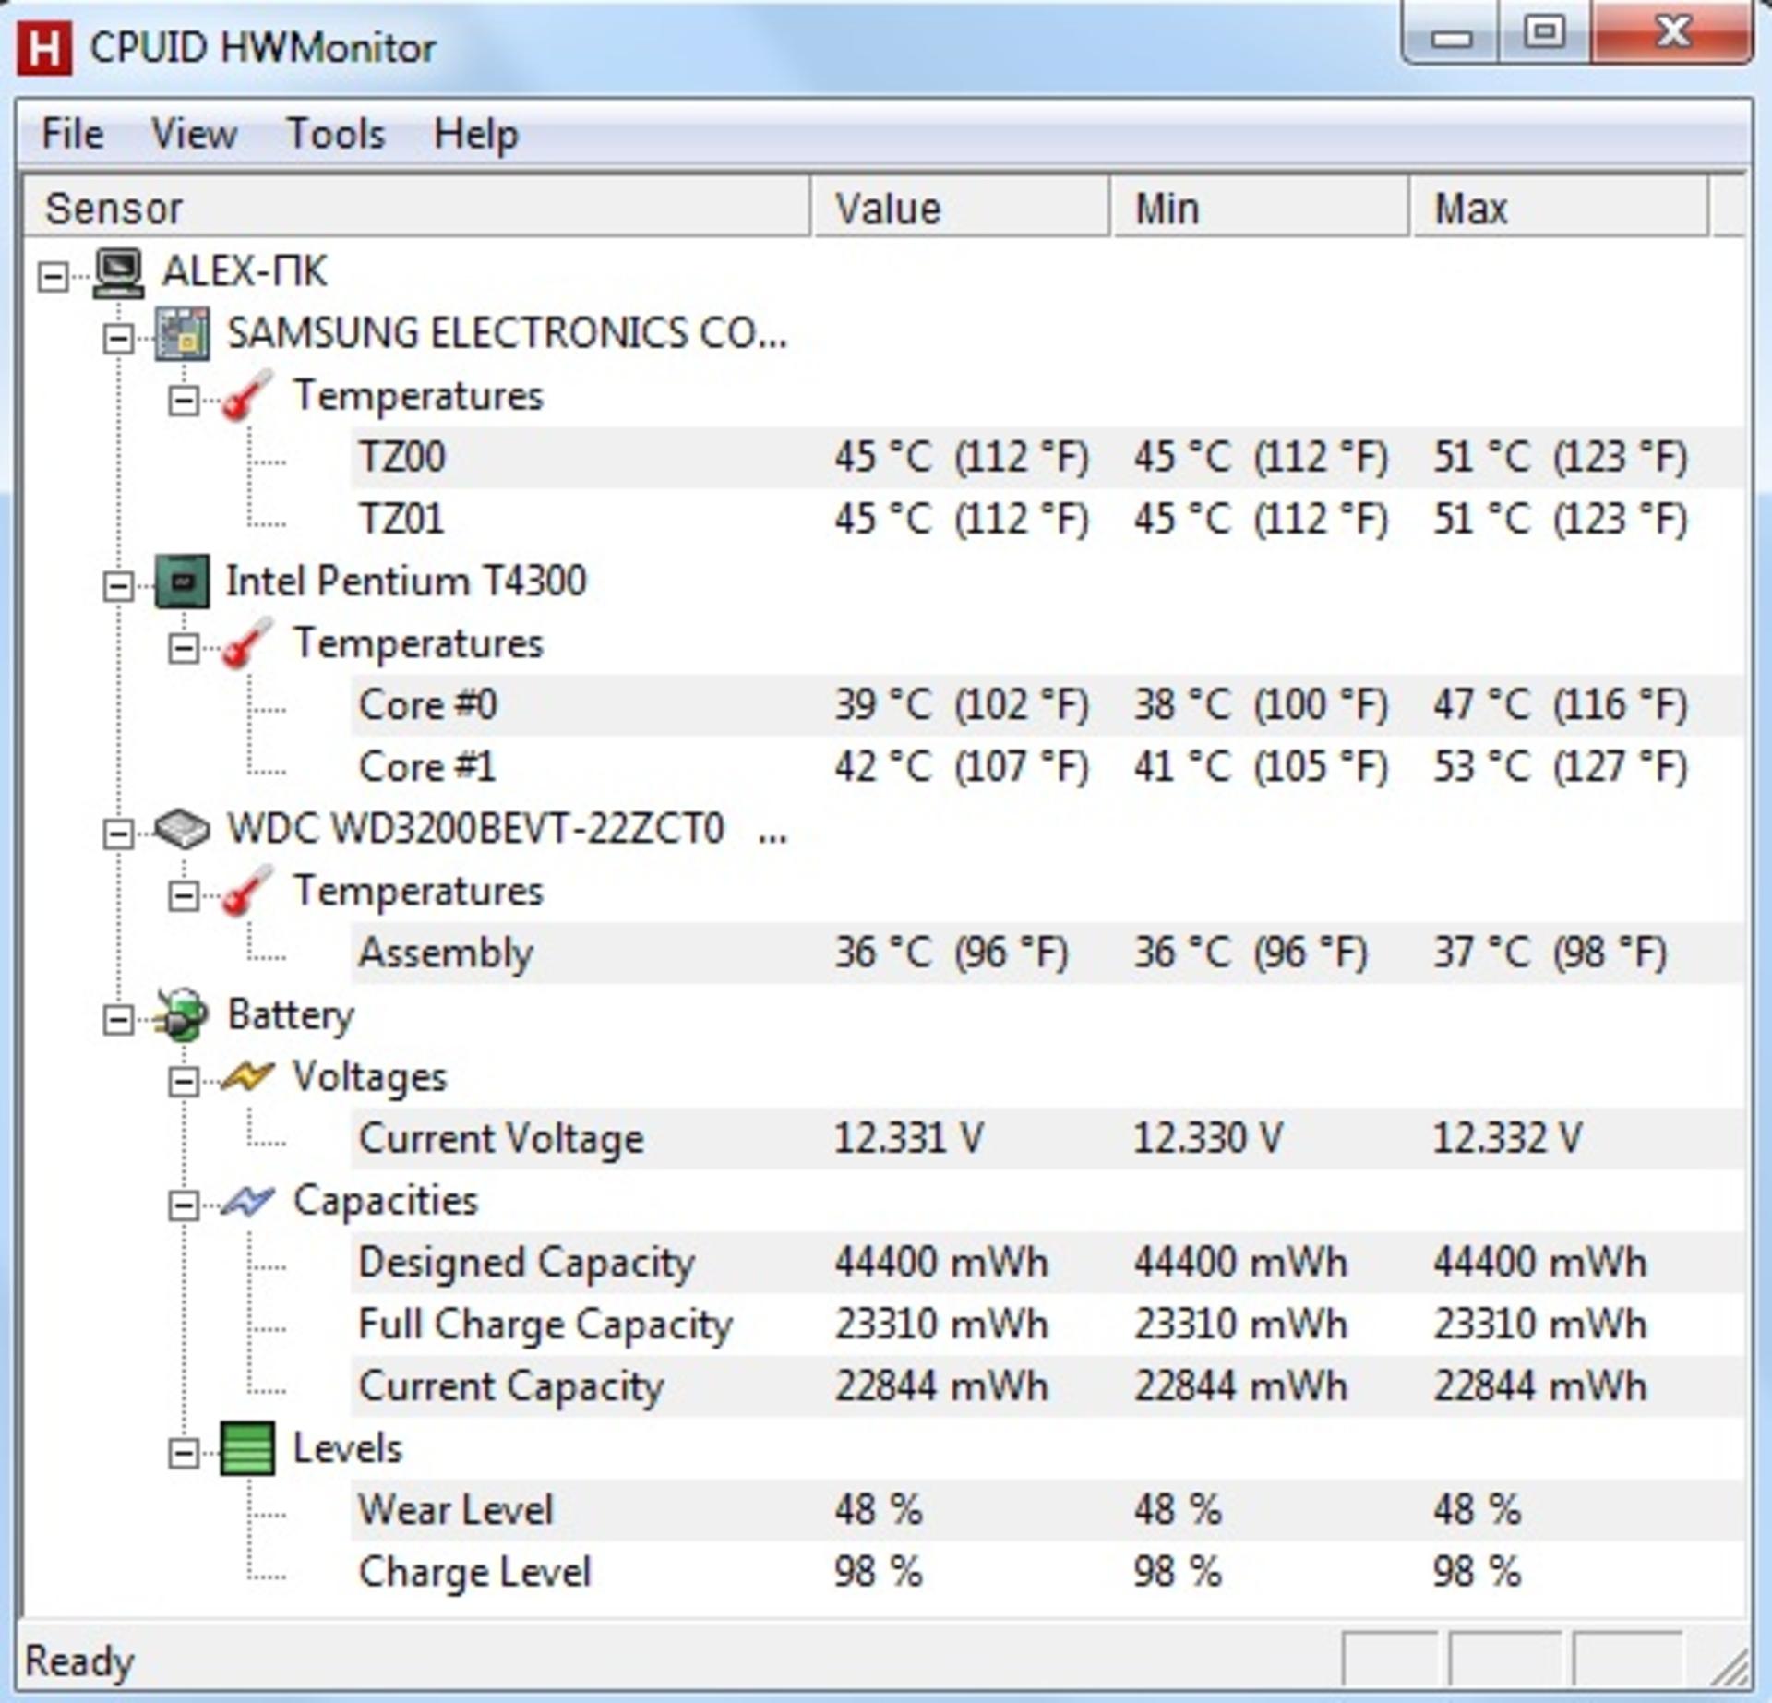The height and width of the screenshot is (1703, 1772).
Task: Click the Intel Pentium T4300 chip icon
Action: click(183, 582)
